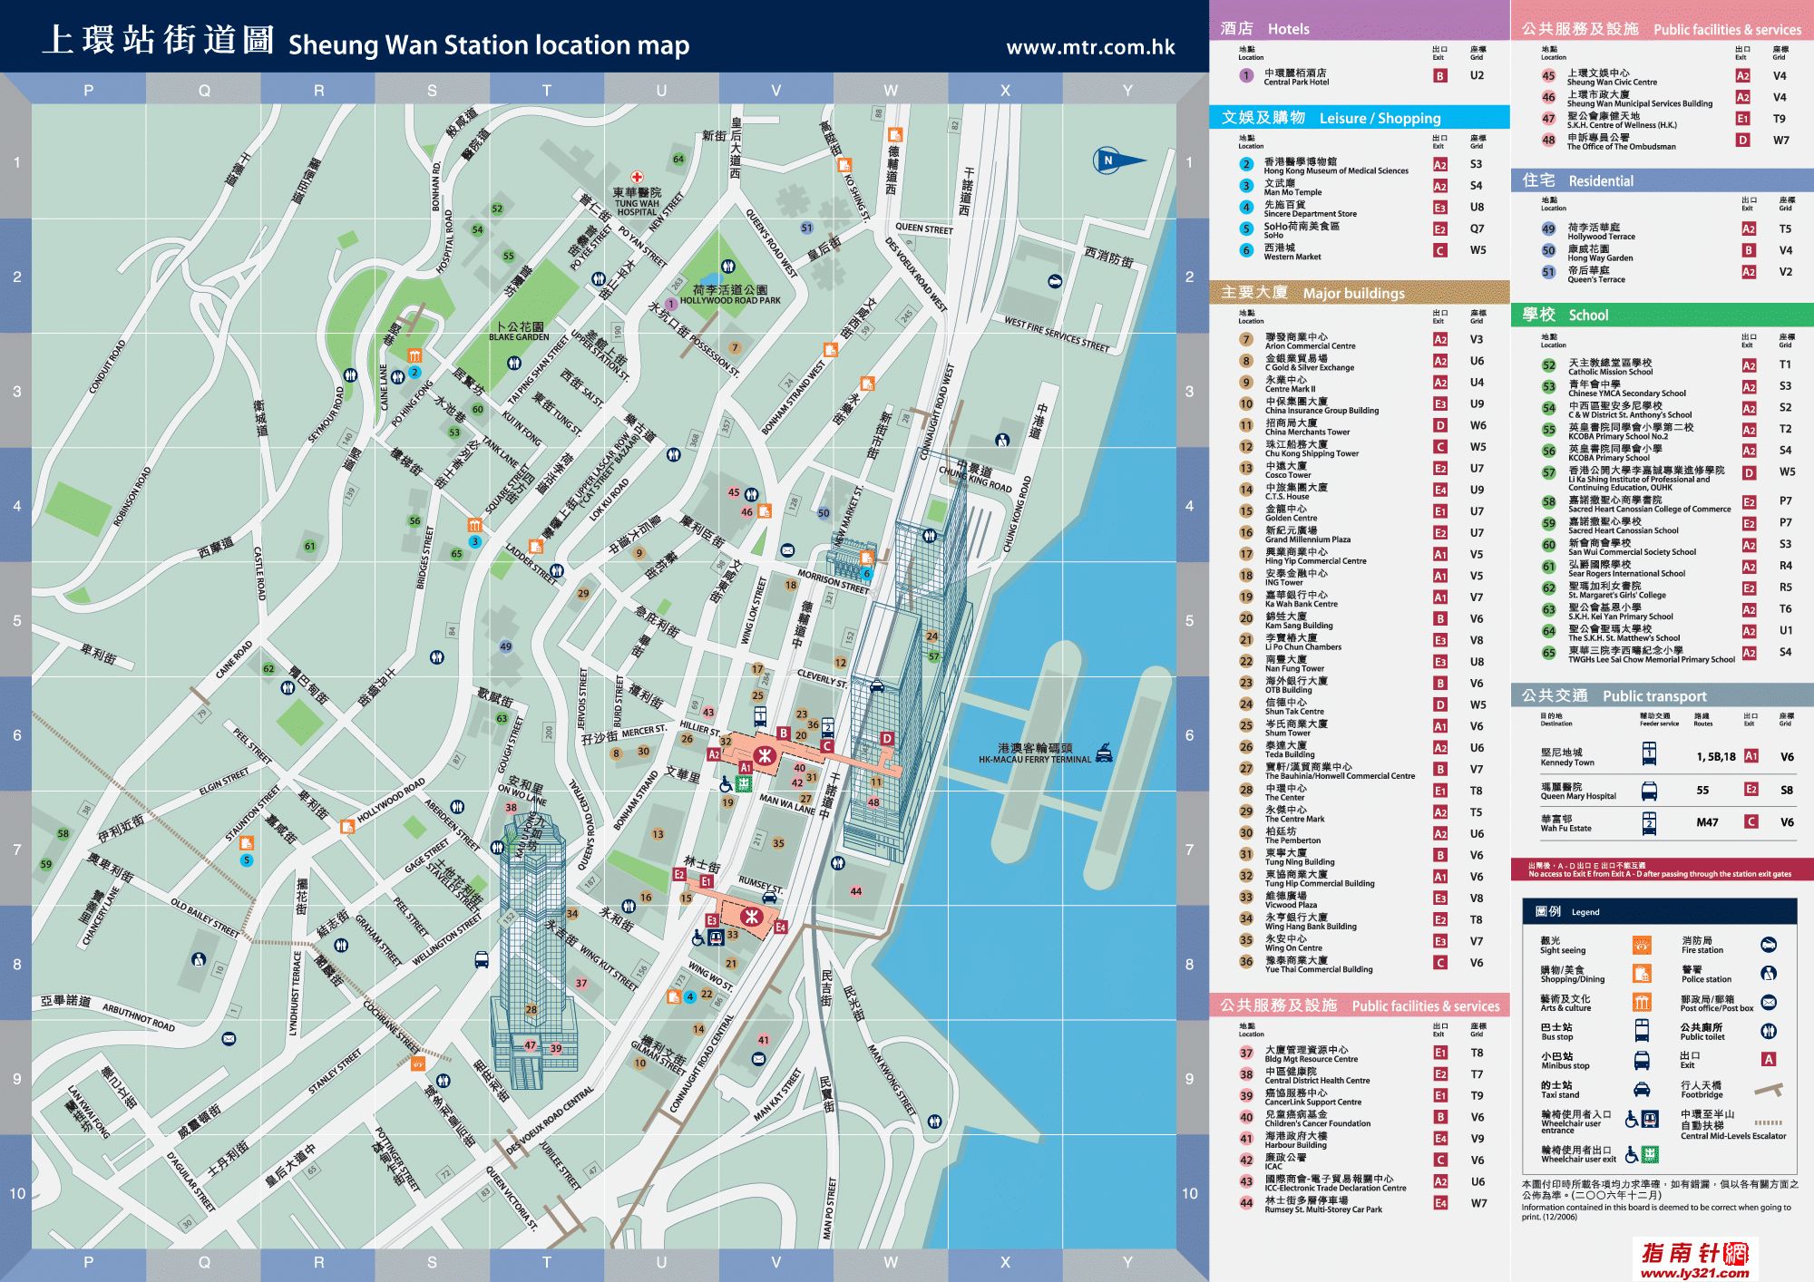
Task: Click the taxi icon on Rumsey St.
Action: (x=769, y=897)
